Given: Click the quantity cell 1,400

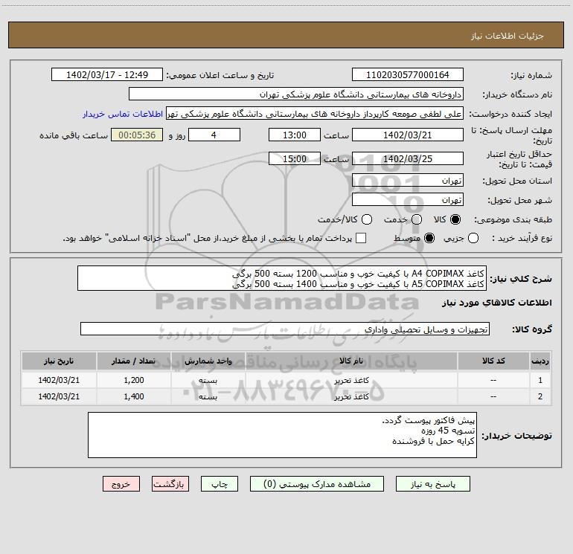Looking at the screenshot, I should (134, 396).
